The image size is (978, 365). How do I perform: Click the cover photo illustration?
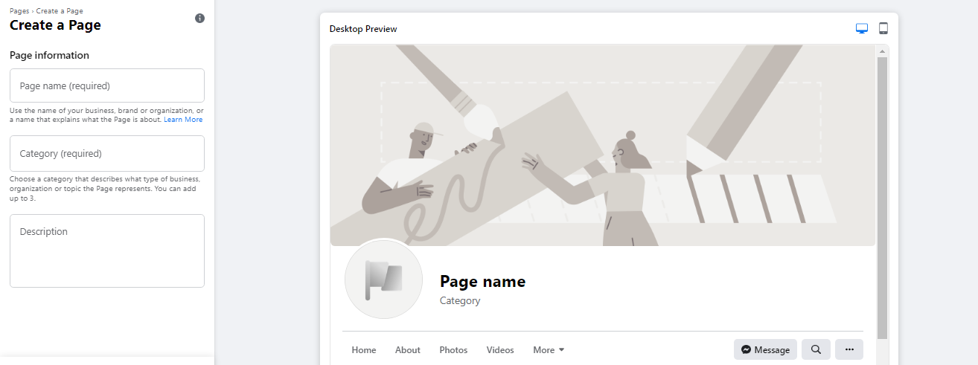coord(603,145)
